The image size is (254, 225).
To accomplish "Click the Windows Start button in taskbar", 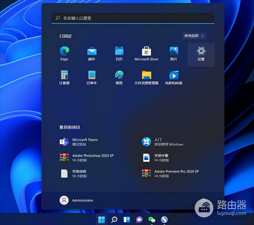I will (x=102, y=220).
